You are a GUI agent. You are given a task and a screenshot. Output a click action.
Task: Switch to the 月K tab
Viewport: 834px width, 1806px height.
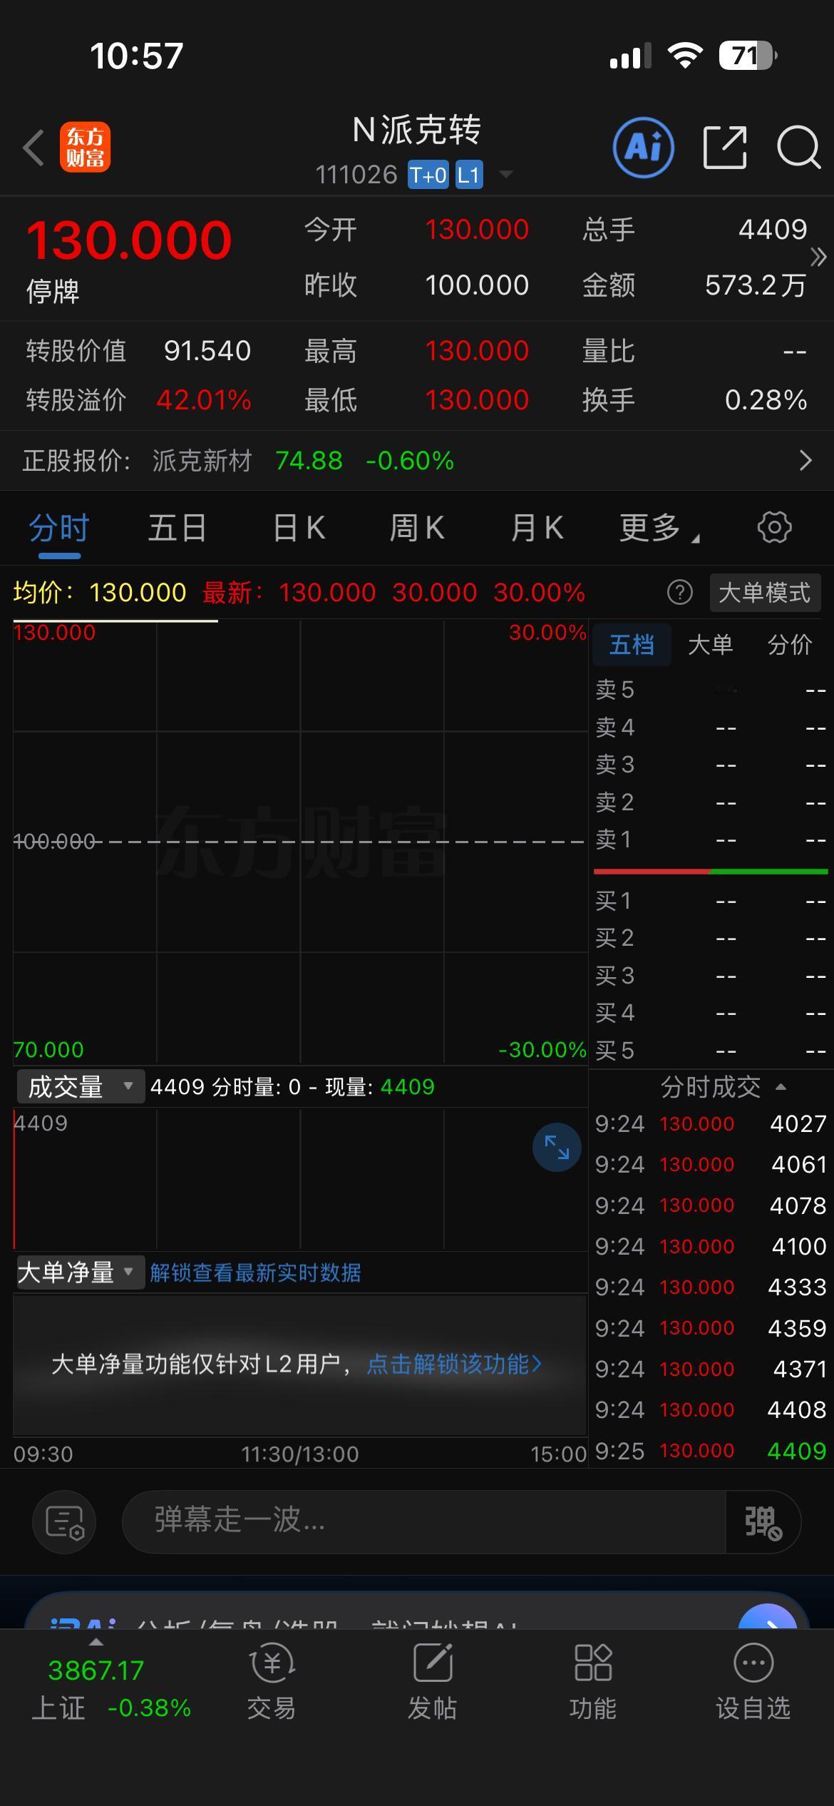pos(537,529)
